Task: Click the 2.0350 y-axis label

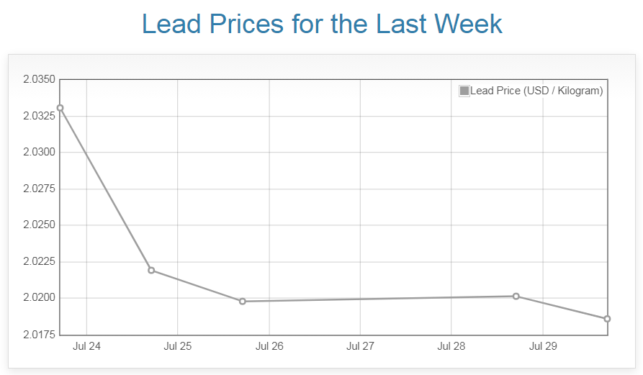Action: [x=39, y=79]
